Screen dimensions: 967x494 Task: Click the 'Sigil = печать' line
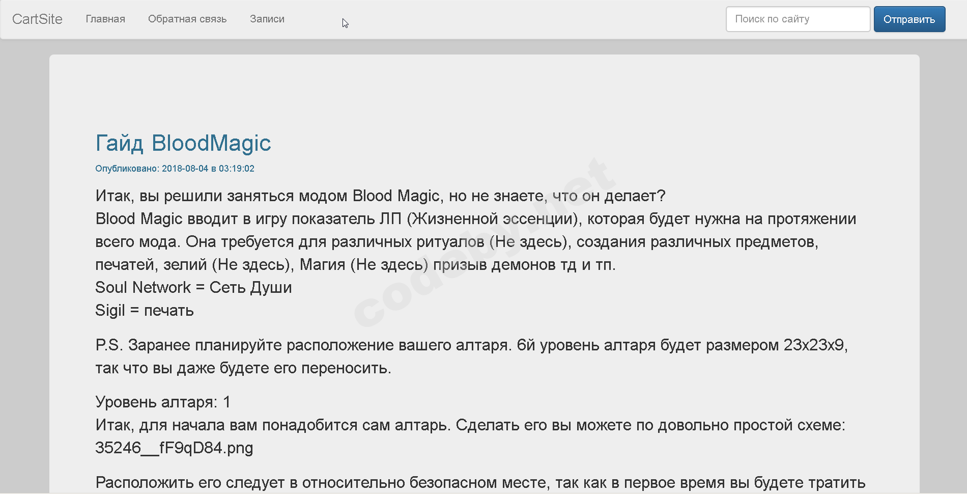coord(145,311)
